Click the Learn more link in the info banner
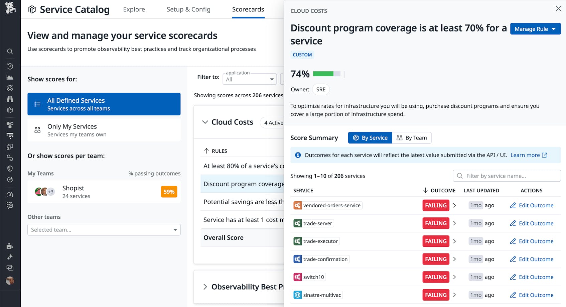Viewport: 566px width, 307px height. (x=525, y=155)
